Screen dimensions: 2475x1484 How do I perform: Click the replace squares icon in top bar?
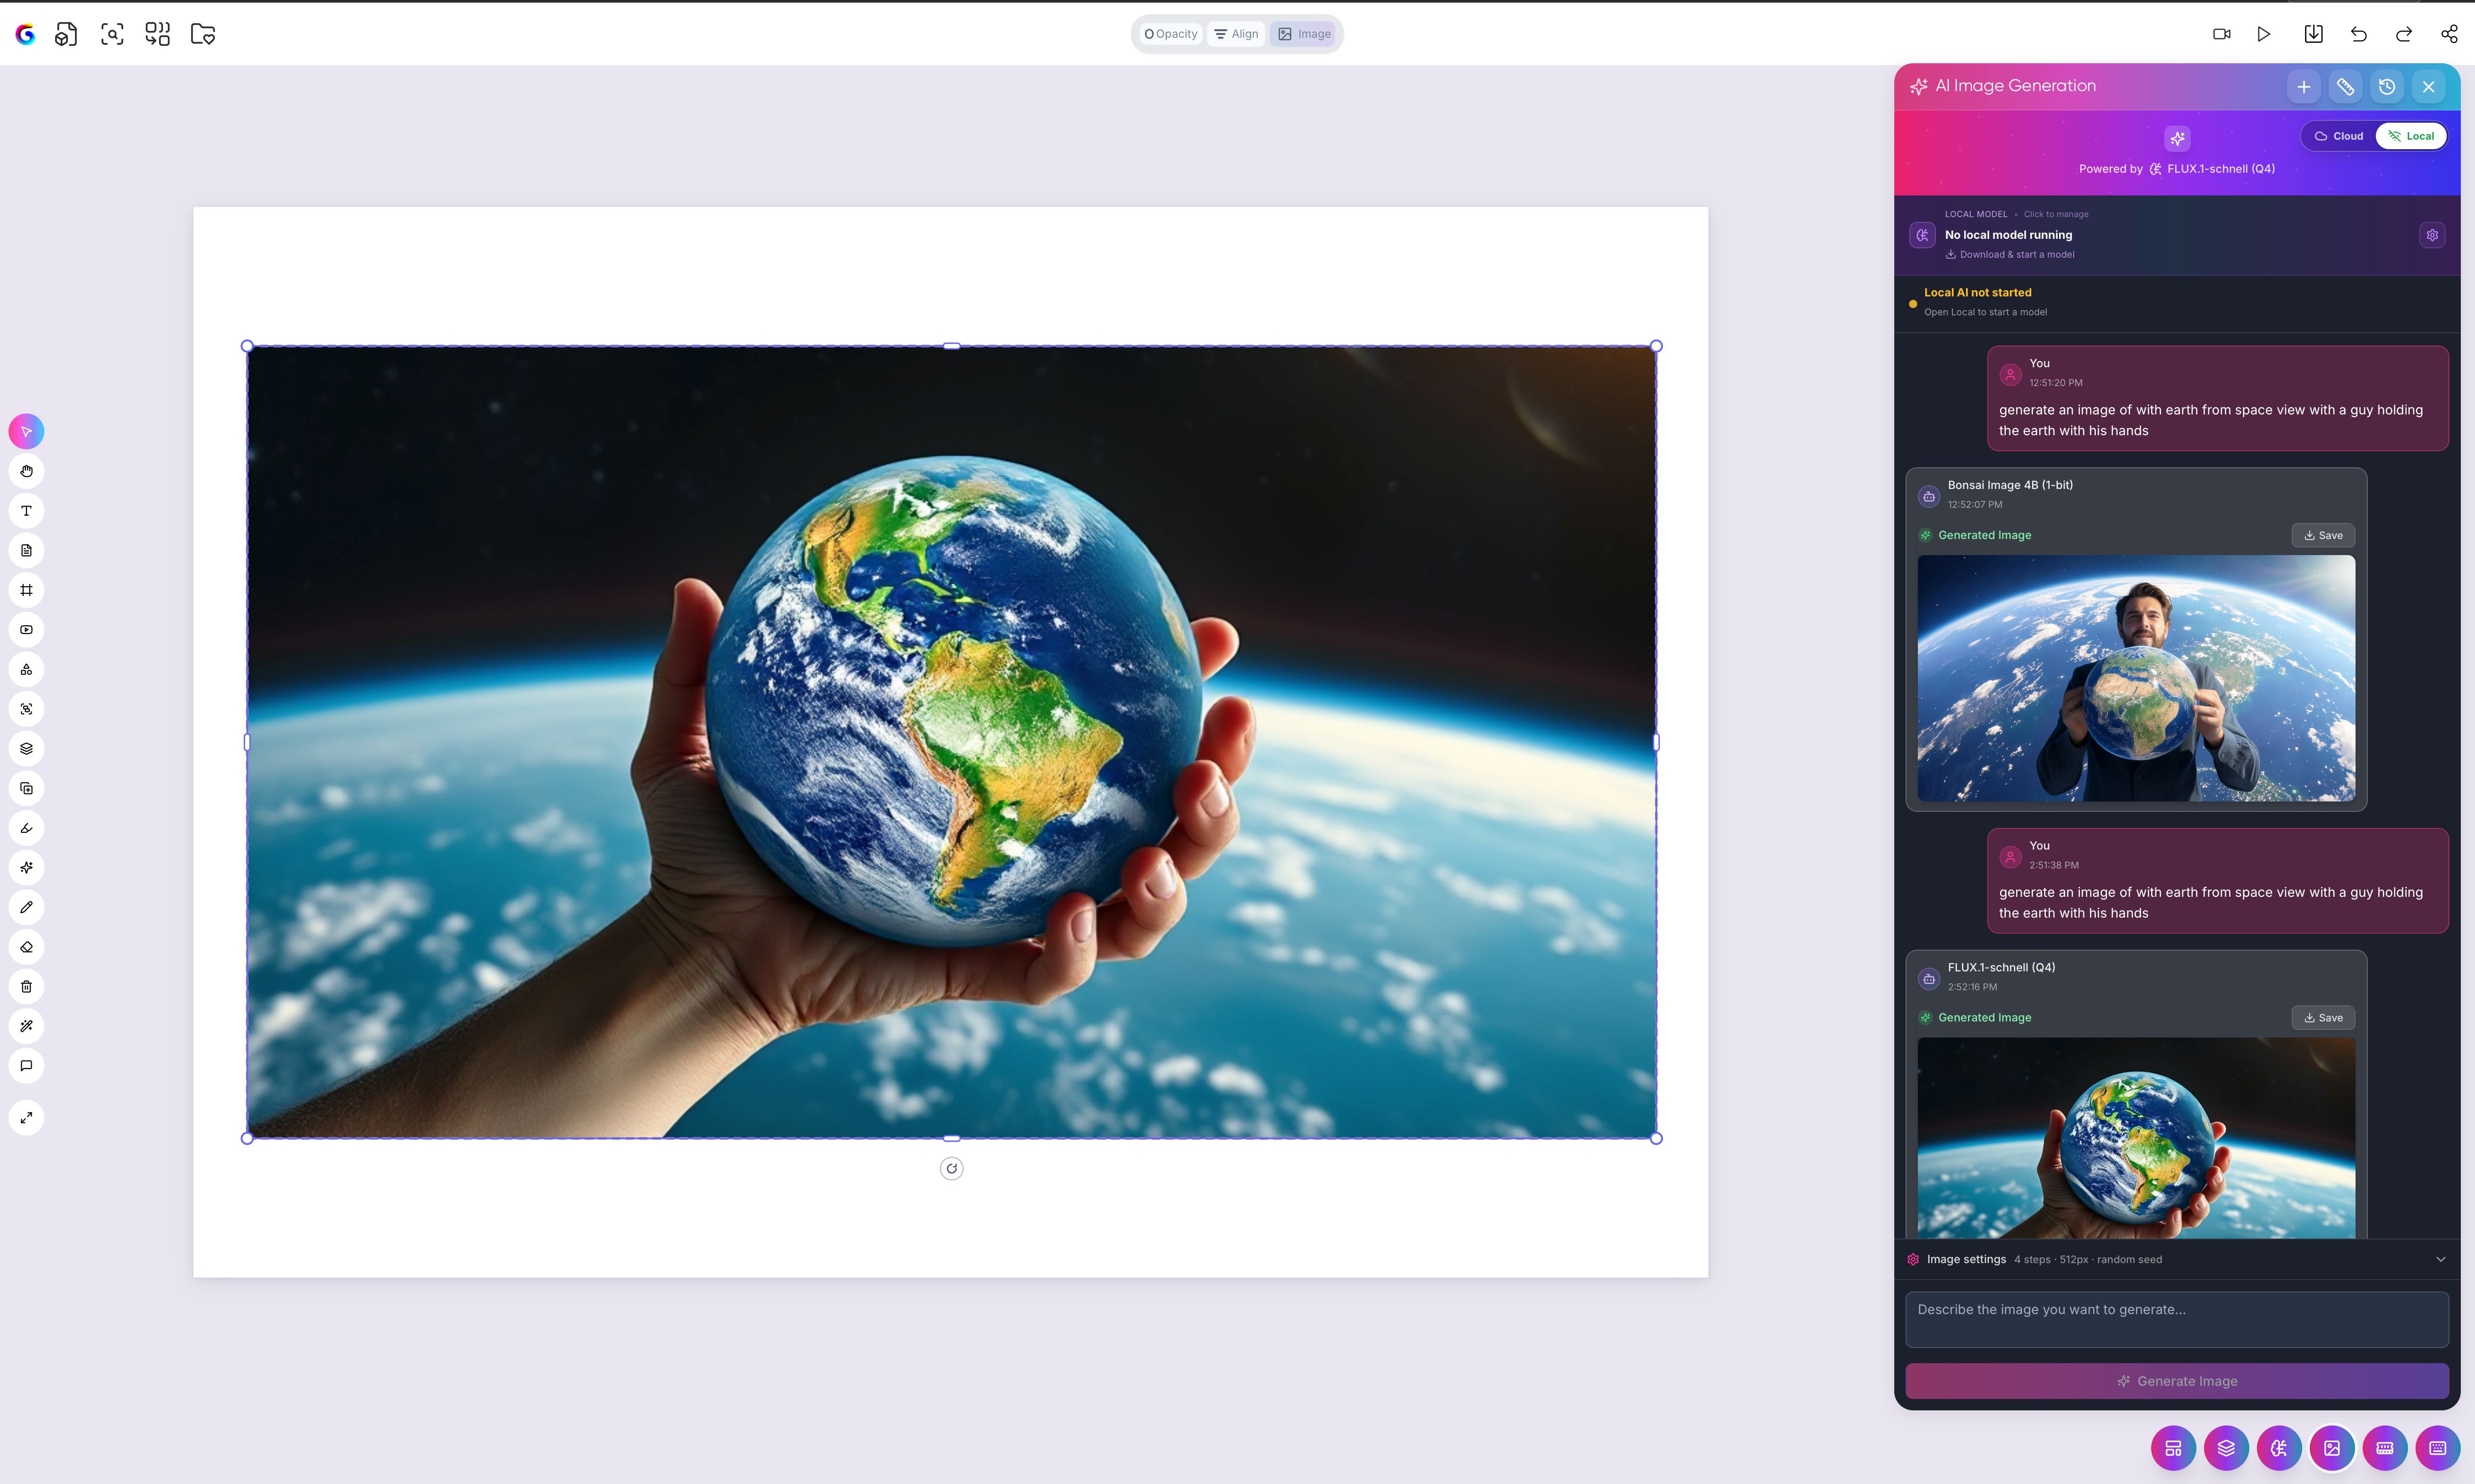coord(157,34)
